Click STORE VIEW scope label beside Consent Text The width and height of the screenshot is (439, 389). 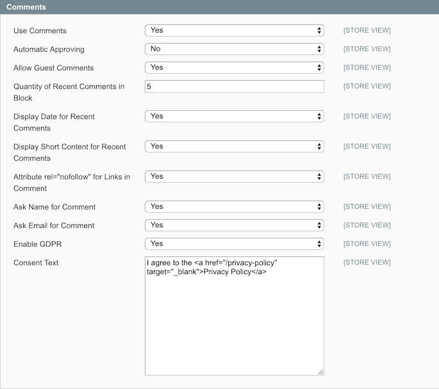pos(367,263)
